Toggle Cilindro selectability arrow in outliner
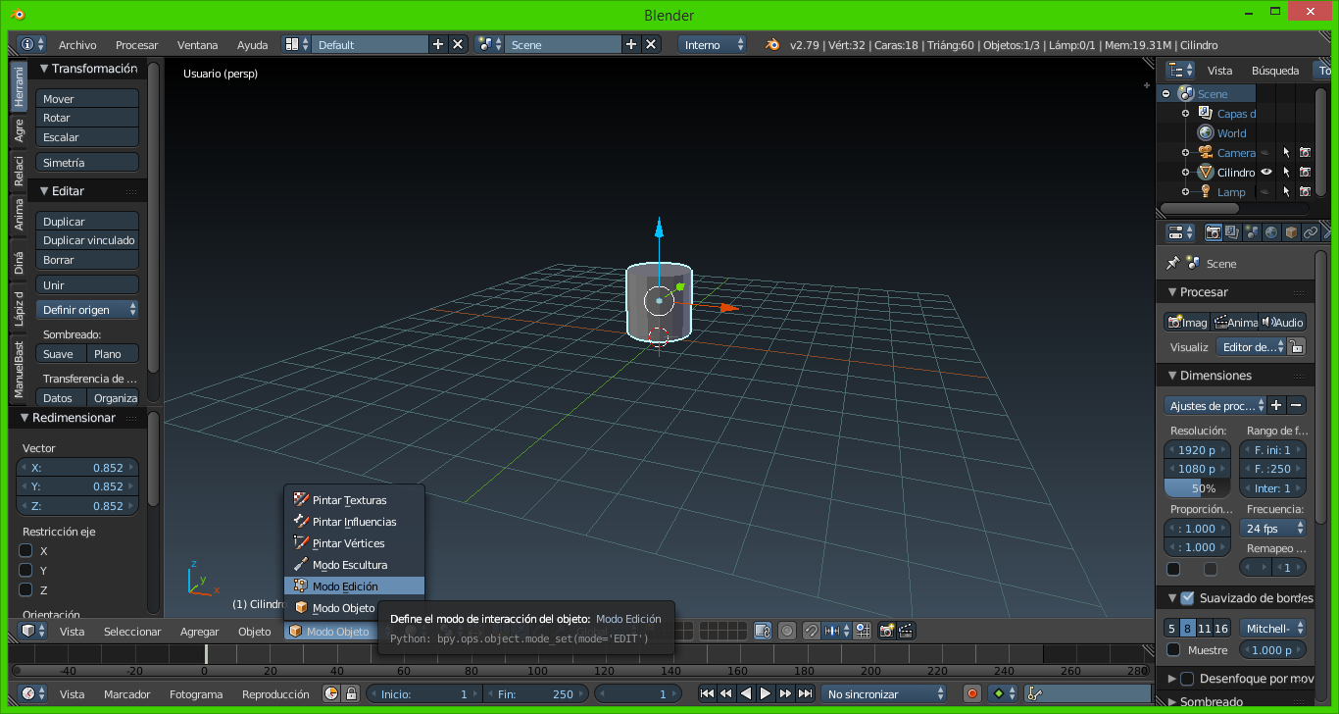The image size is (1339, 714). click(x=1286, y=173)
